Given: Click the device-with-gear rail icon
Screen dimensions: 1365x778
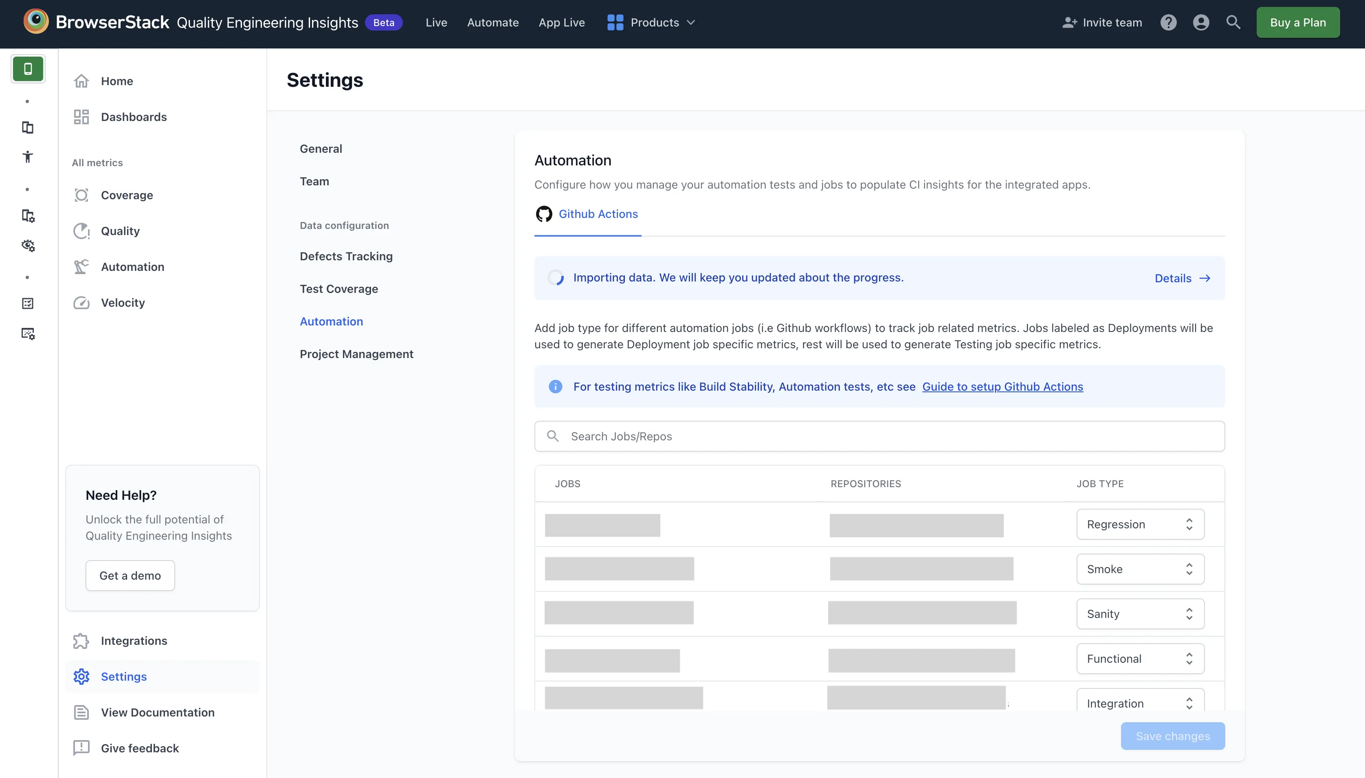Looking at the screenshot, I should [28, 216].
